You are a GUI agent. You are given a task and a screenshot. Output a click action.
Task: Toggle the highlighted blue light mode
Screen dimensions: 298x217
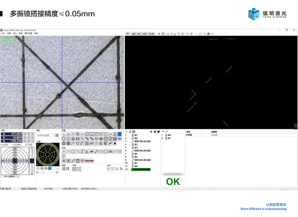50,168
